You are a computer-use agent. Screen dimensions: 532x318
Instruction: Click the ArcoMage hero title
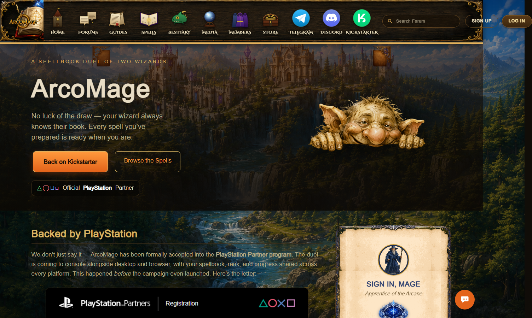click(91, 89)
